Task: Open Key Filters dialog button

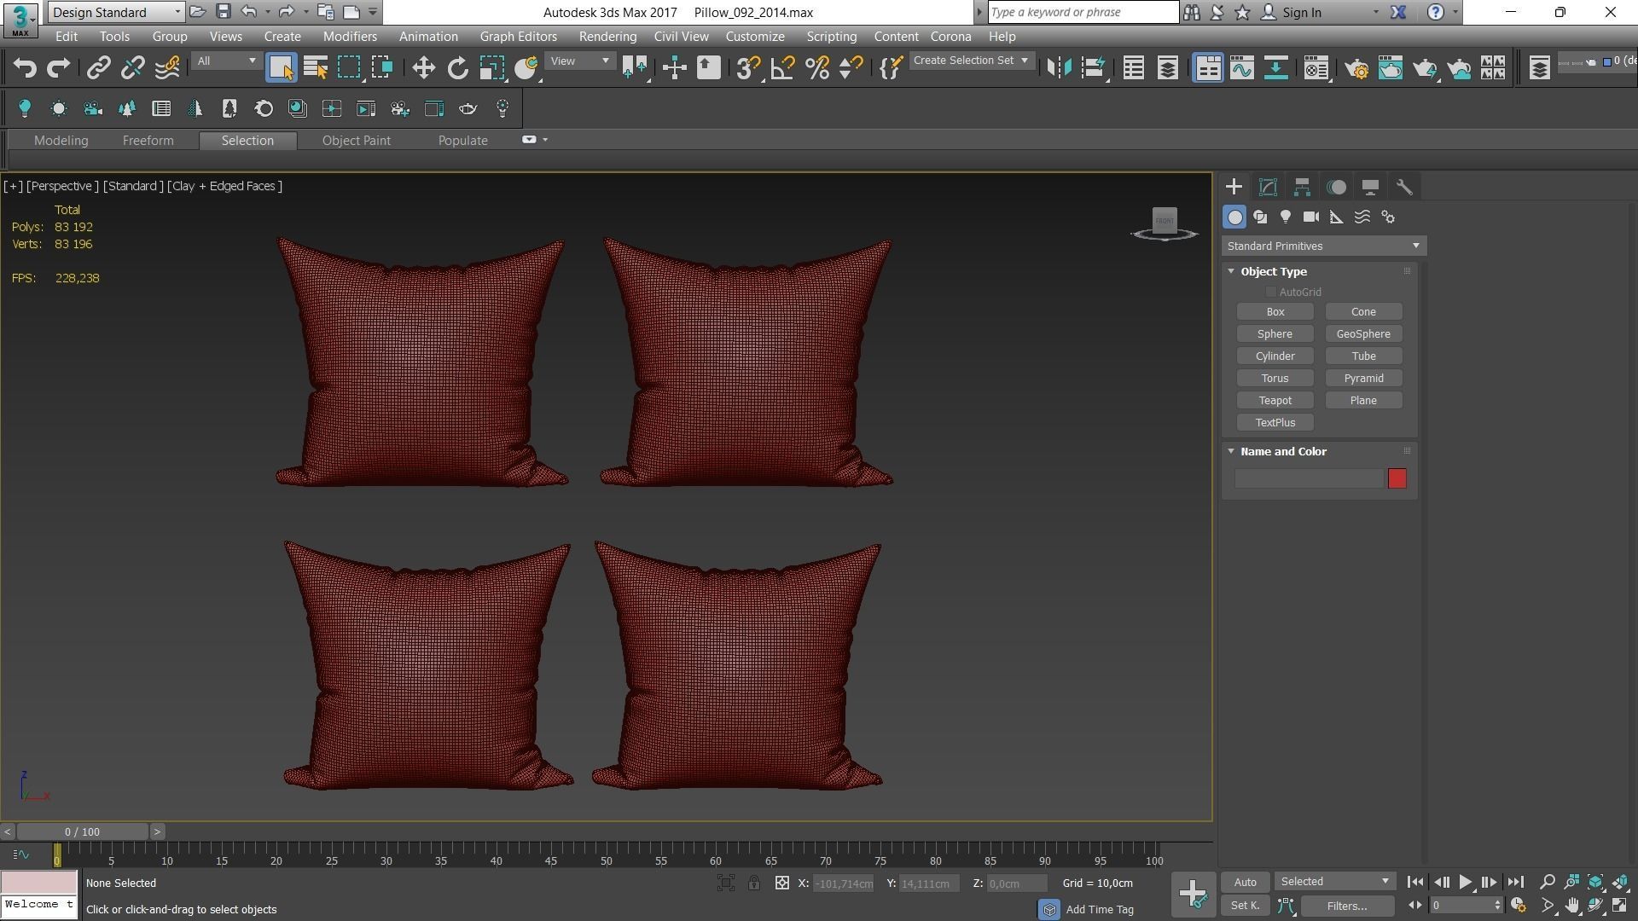Action: tap(1346, 906)
